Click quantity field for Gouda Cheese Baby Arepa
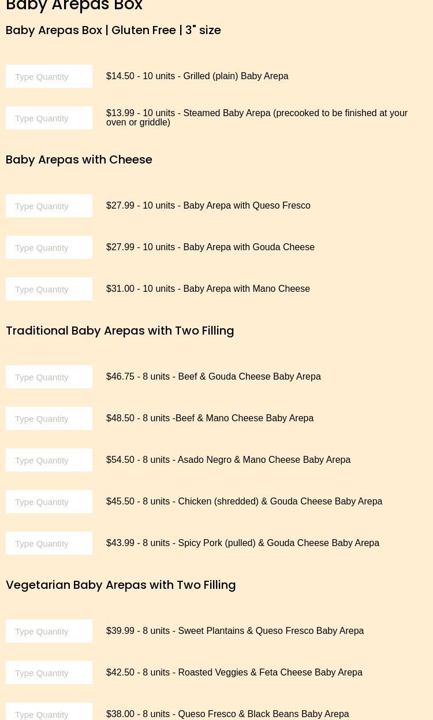The image size is (433, 720). (49, 247)
